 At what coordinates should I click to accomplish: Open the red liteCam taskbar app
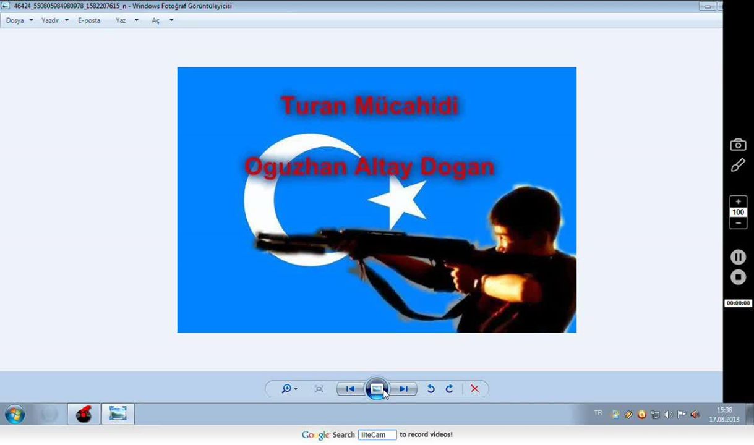pos(84,414)
